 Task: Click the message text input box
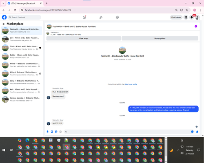[127, 132]
